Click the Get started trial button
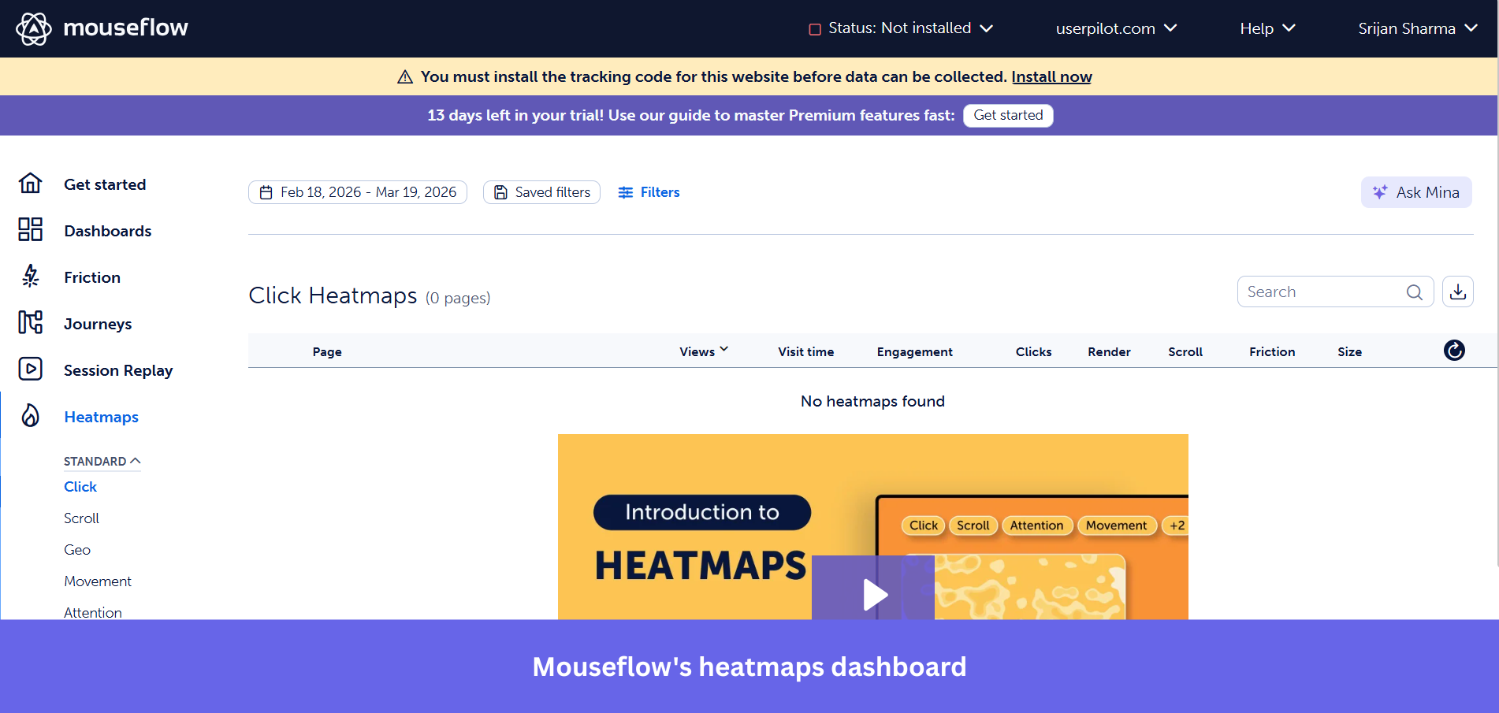 pos(1008,115)
